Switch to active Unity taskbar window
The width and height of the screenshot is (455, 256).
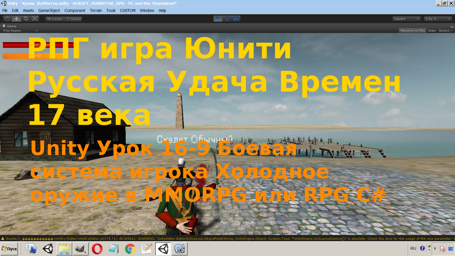[x=163, y=249]
